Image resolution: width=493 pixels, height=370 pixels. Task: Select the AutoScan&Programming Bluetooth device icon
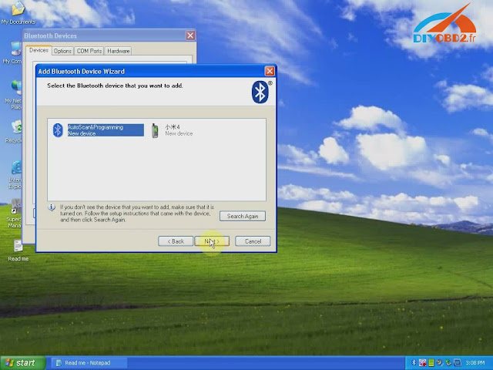[x=58, y=130]
